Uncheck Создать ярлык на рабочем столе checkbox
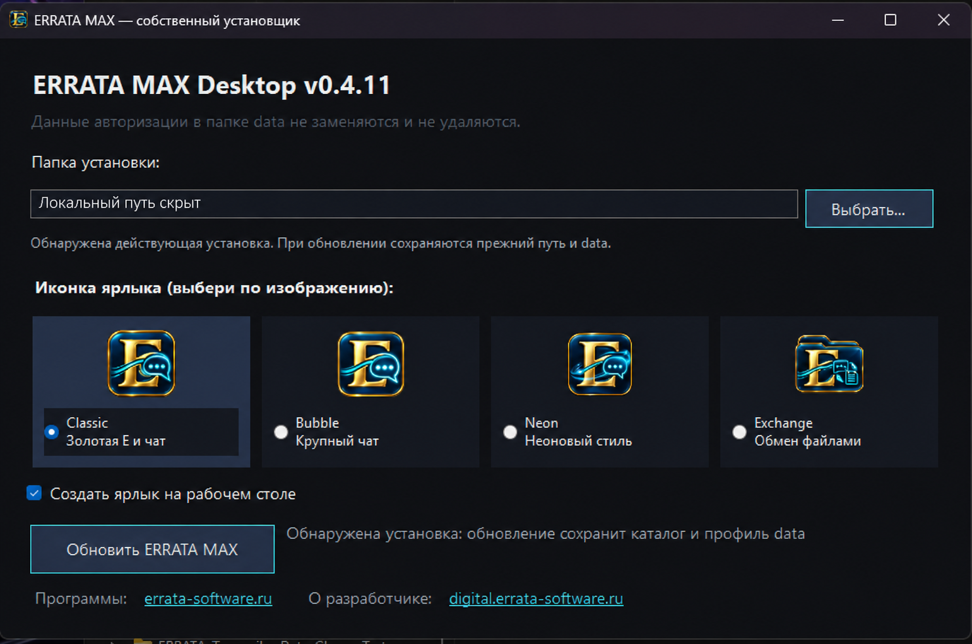This screenshot has width=972, height=644. [x=34, y=493]
